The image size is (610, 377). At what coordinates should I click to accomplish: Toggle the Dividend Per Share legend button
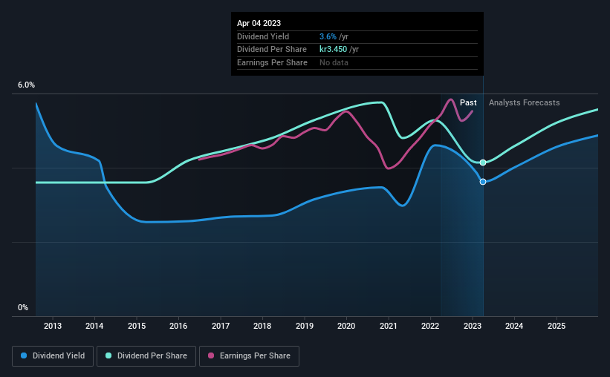click(x=146, y=356)
